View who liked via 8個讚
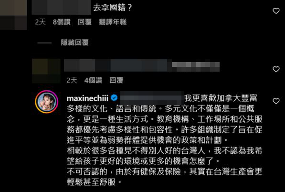This screenshot has width=285, height=192. [x=62, y=22]
